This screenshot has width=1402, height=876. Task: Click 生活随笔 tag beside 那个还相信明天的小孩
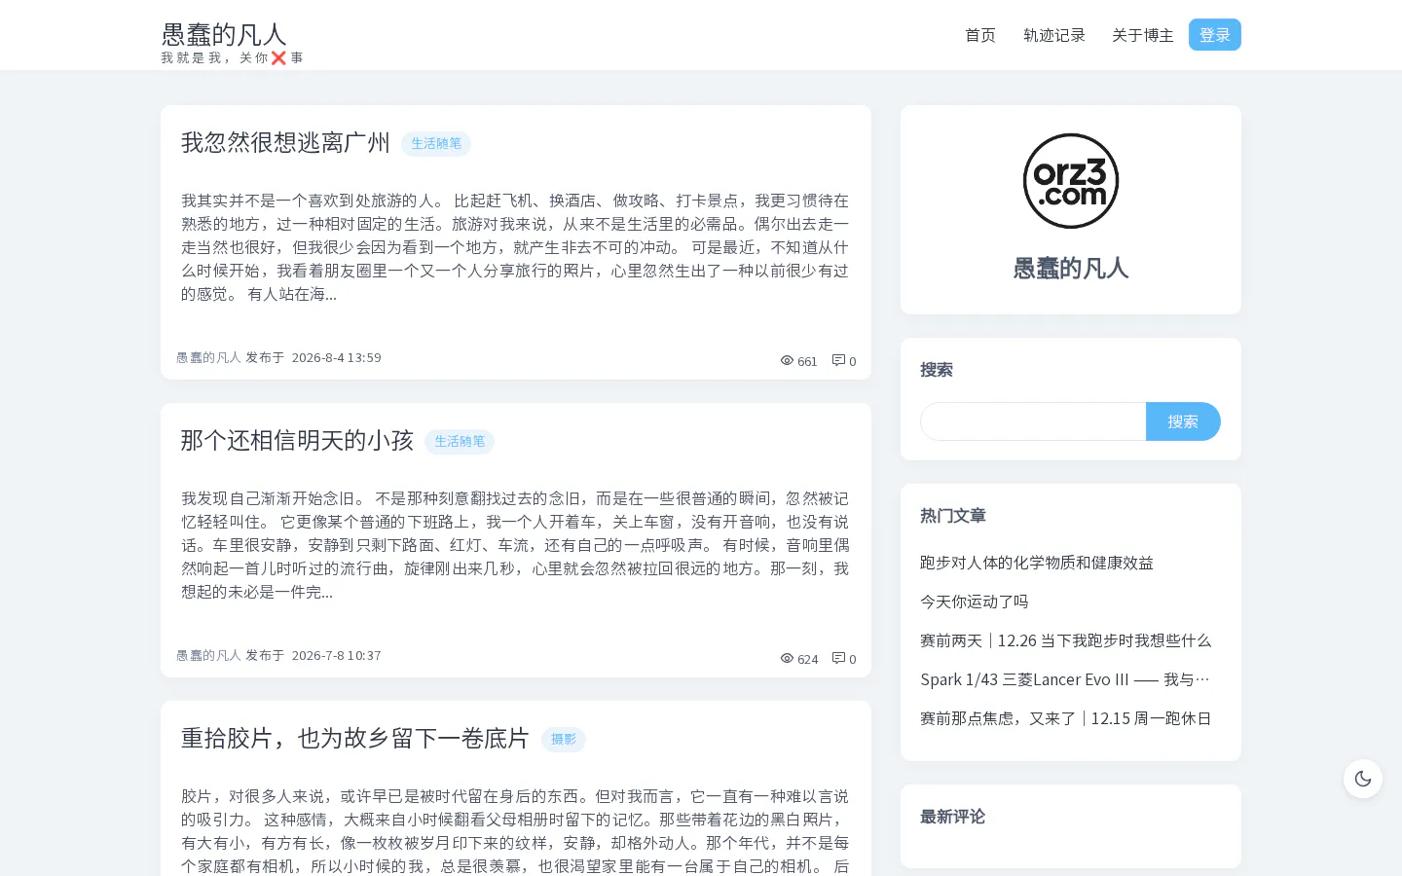tap(460, 442)
